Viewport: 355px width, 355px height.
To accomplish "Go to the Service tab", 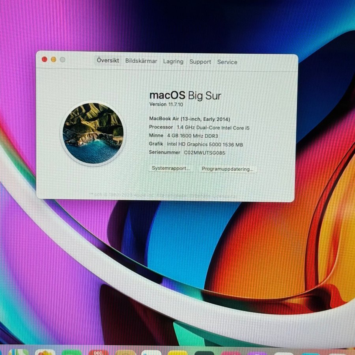I will coord(227,62).
